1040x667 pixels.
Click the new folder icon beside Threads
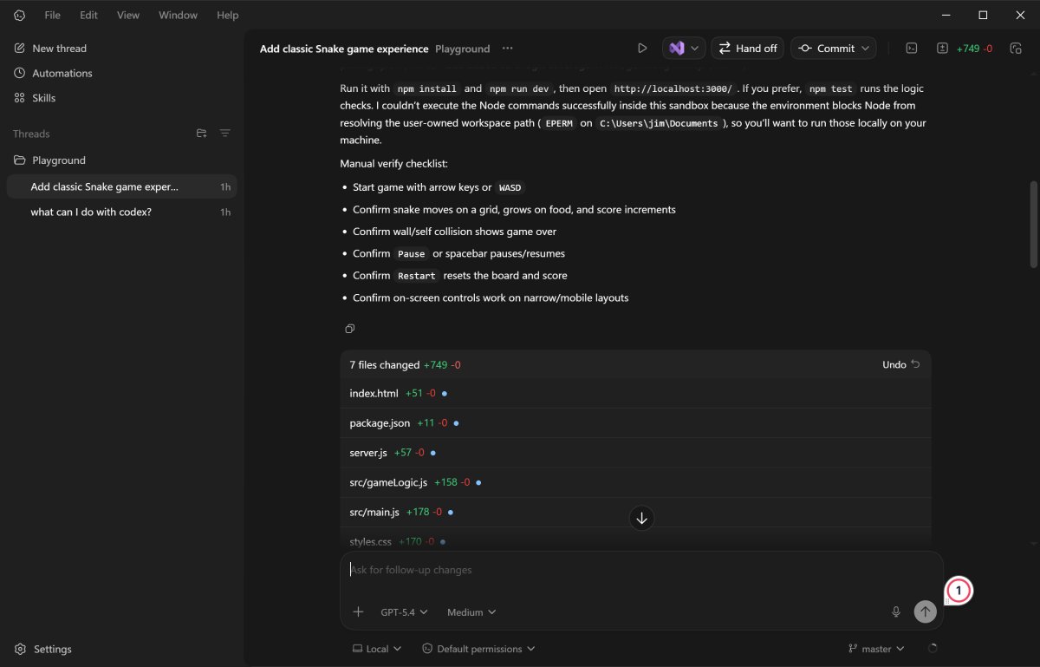[x=201, y=134]
